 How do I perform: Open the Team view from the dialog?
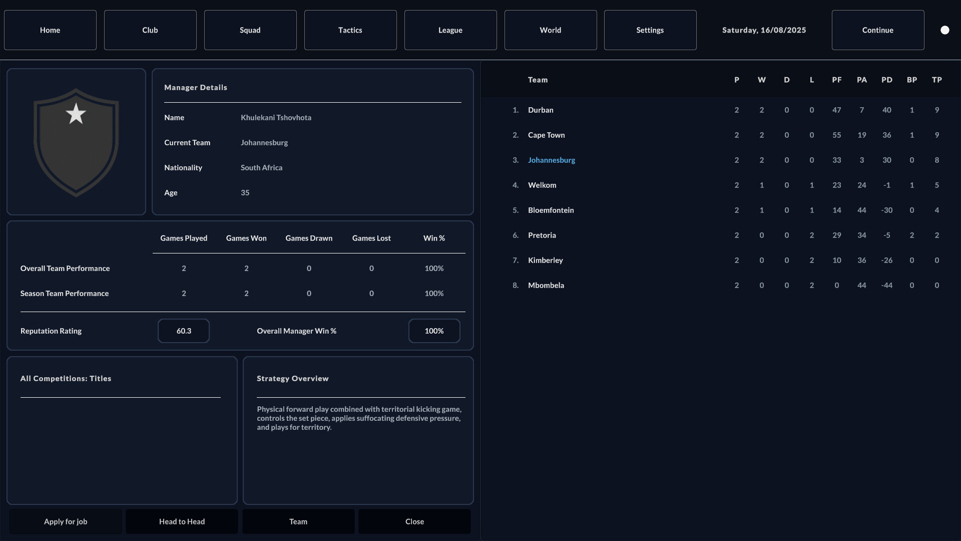tap(298, 521)
